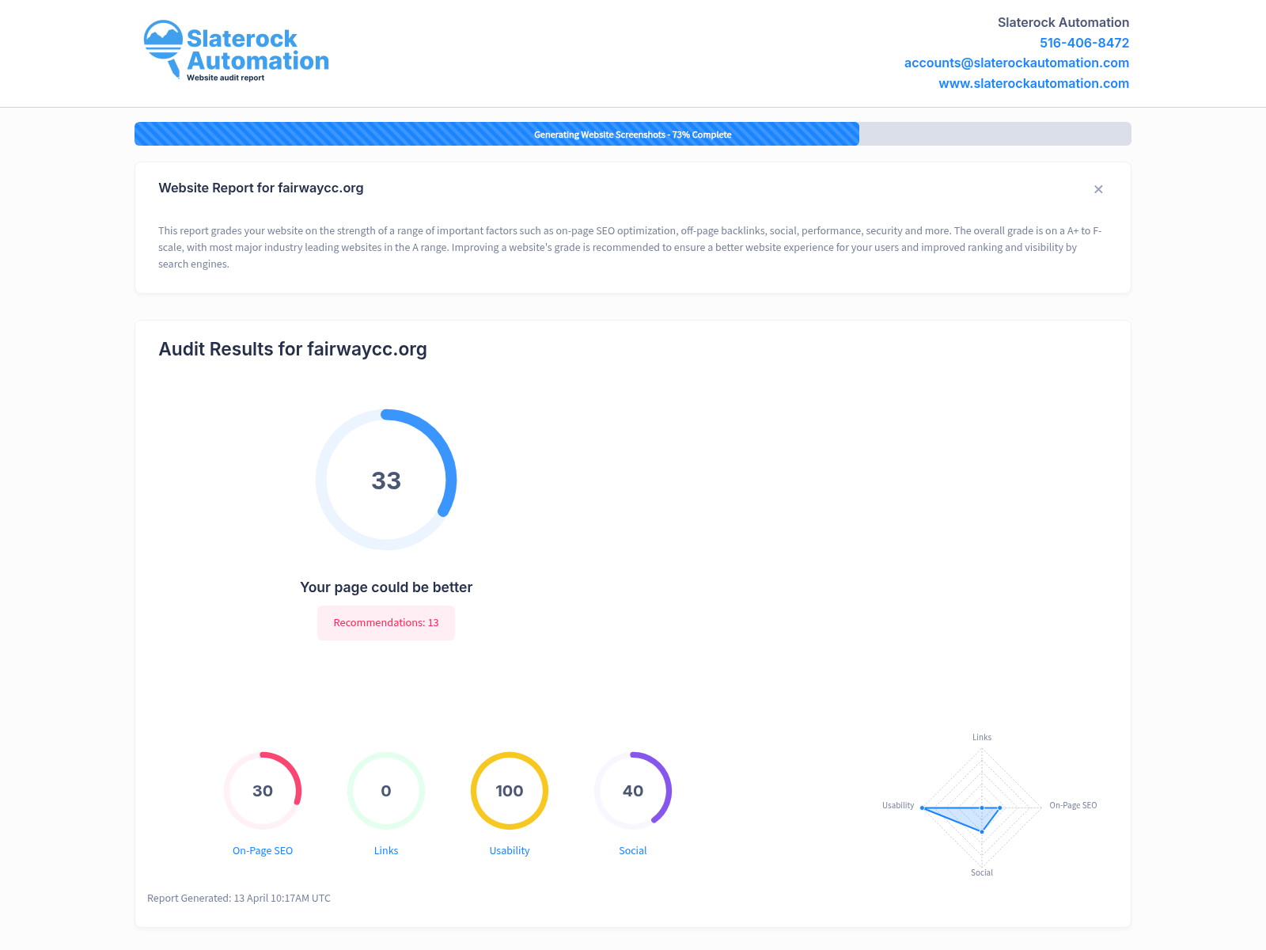The image size is (1266, 950).
Task: Open the On-Page SEO section link
Action: 263,850
